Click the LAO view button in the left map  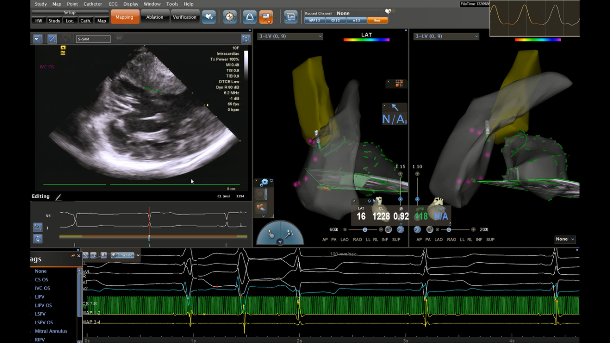(344, 240)
